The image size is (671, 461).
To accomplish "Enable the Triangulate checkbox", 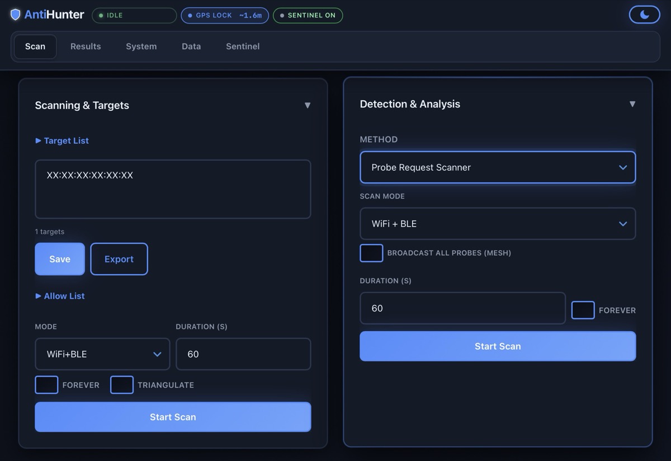I will (x=122, y=385).
